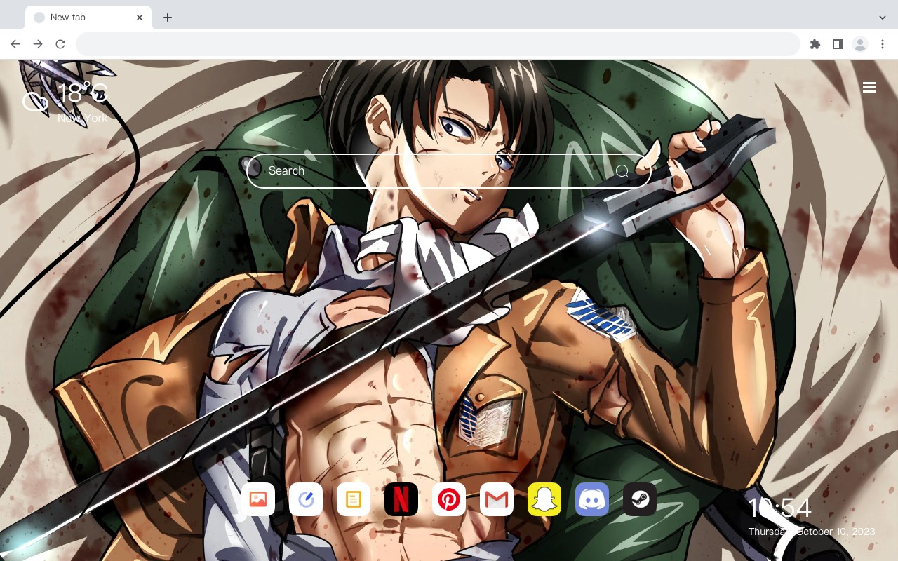The width and height of the screenshot is (898, 561).
Task: Open the blue checkmark tasks shortcut
Action: pyautogui.click(x=306, y=499)
